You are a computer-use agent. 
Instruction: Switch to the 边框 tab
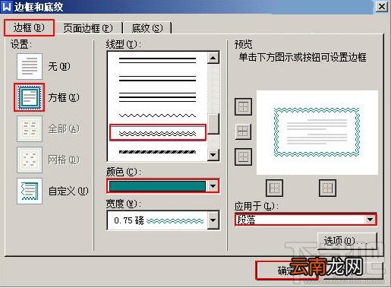coord(29,27)
